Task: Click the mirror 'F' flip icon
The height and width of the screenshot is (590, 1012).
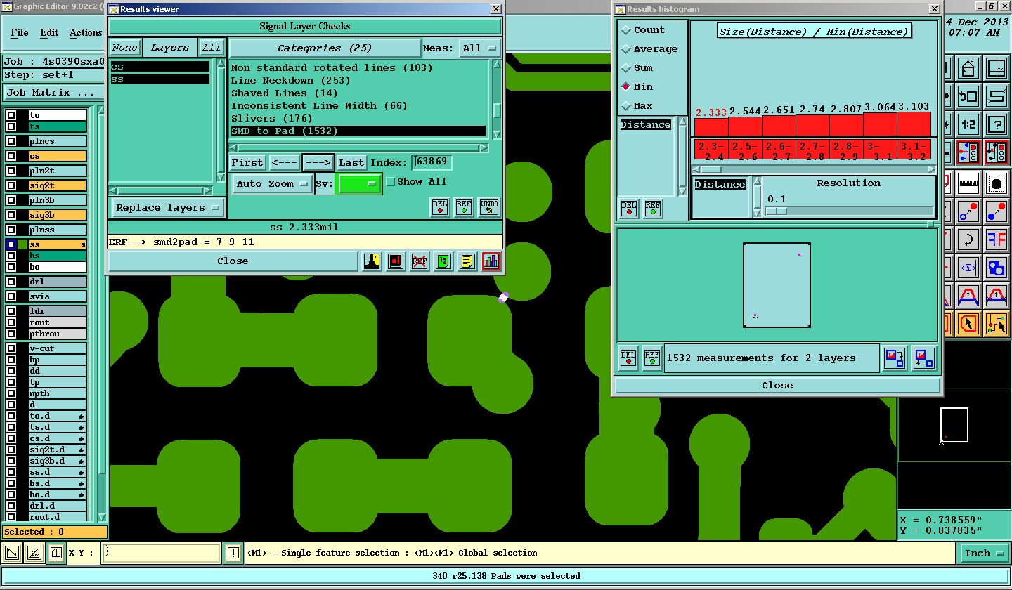Action: [997, 239]
